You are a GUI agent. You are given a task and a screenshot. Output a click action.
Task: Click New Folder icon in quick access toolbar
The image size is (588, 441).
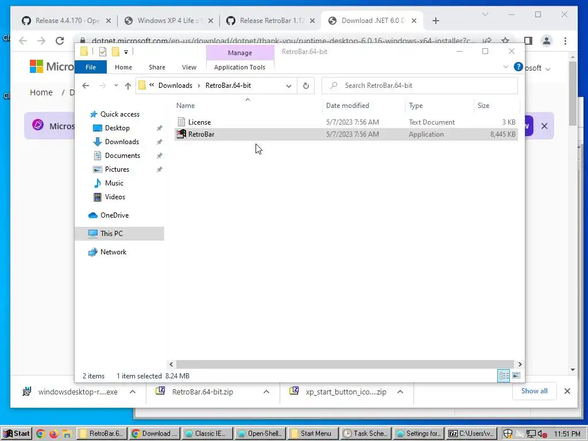pyautogui.click(x=115, y=52)
